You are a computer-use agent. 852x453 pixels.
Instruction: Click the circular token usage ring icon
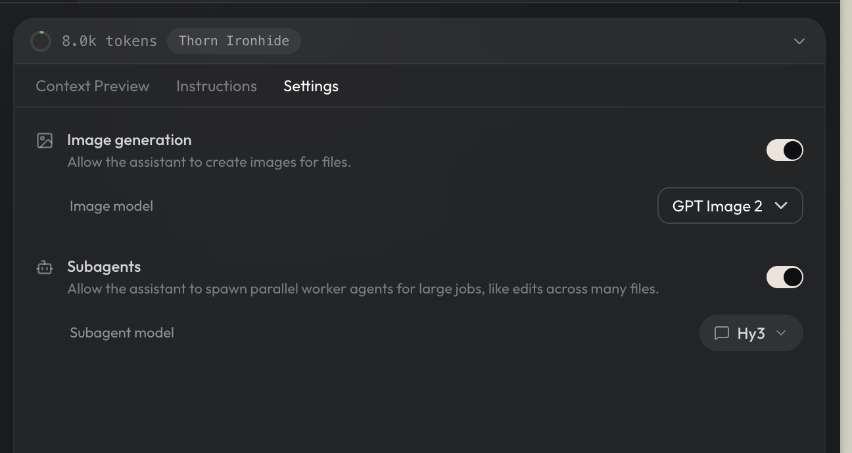(41, 41)
